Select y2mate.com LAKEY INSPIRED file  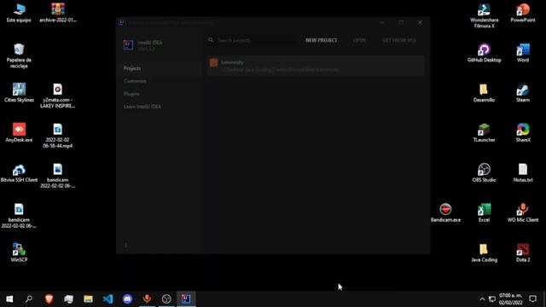tap(58, 96)
